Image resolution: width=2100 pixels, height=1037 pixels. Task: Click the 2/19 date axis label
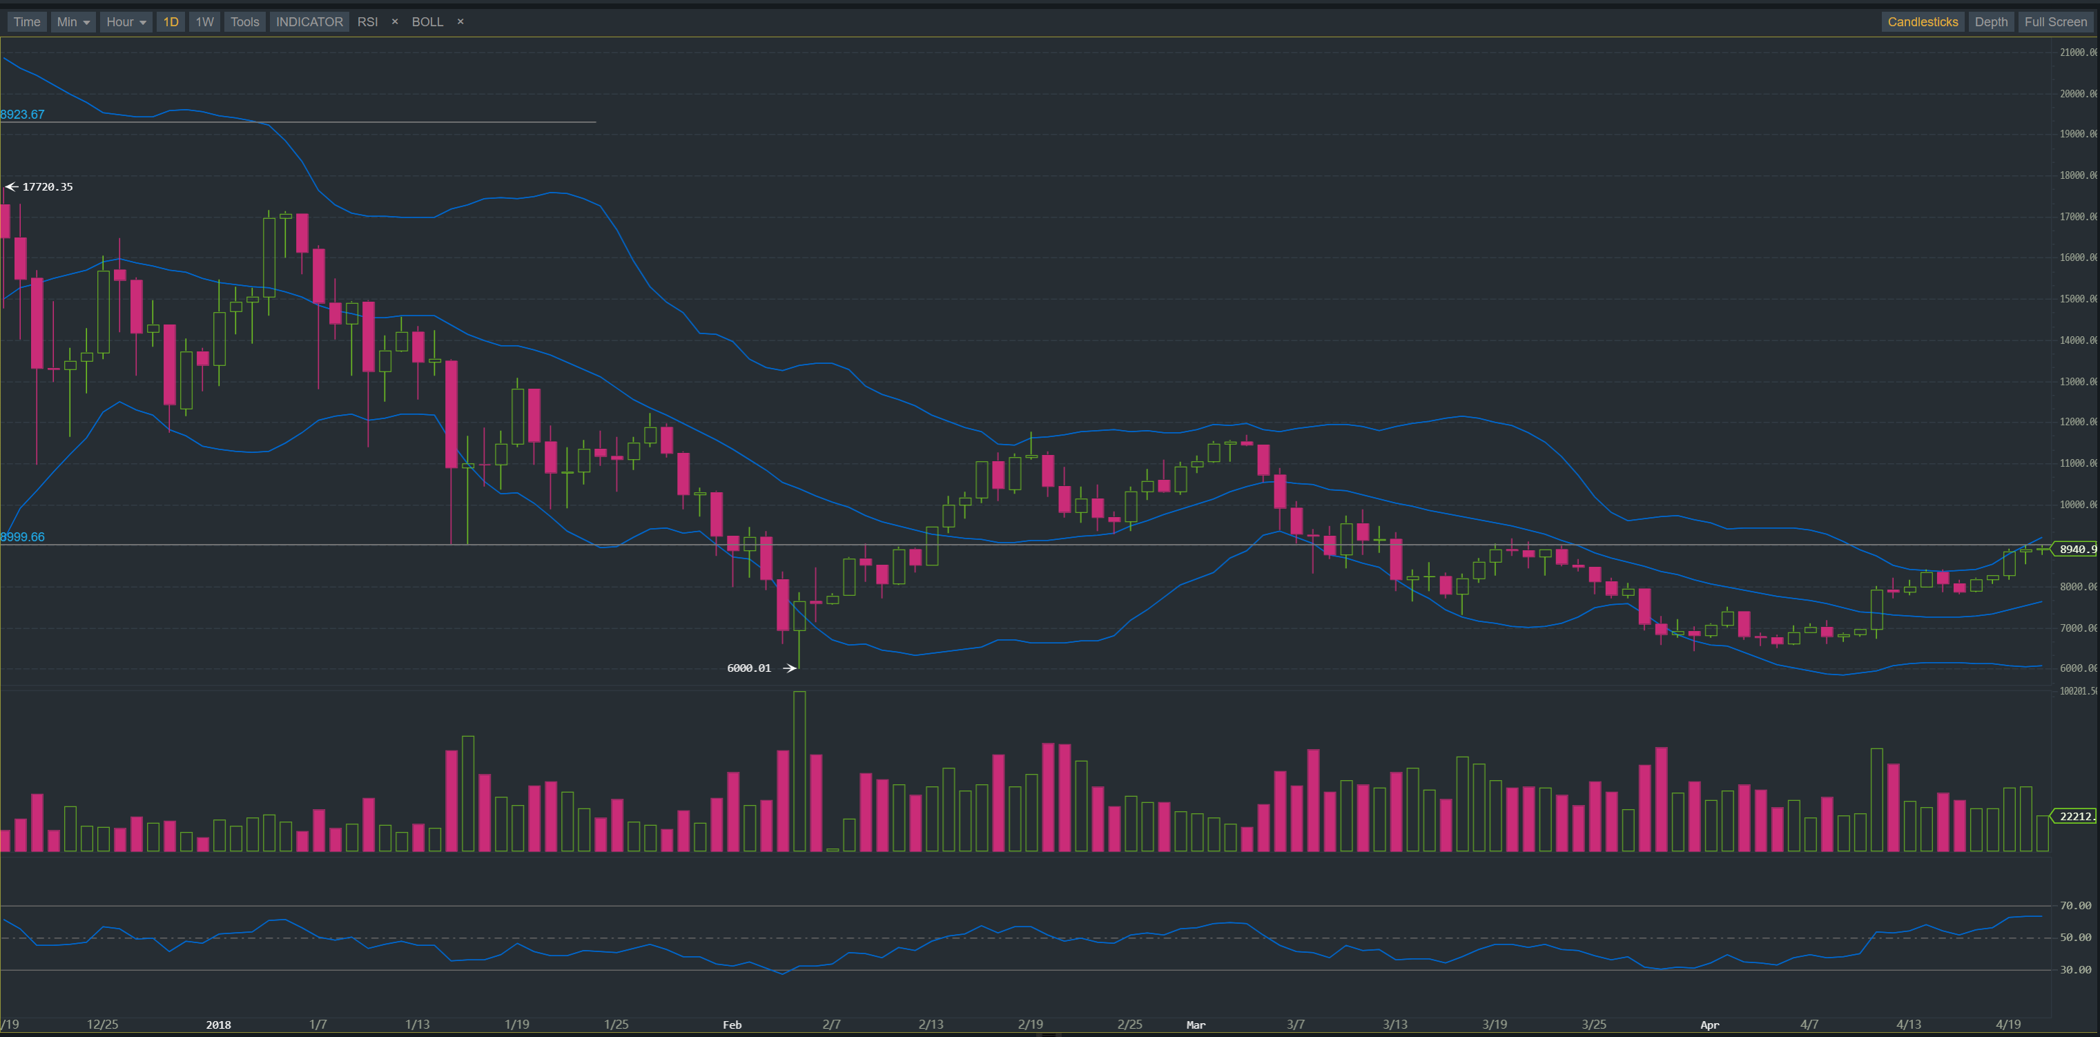pyautogui.click(x=1031, y=1024)
